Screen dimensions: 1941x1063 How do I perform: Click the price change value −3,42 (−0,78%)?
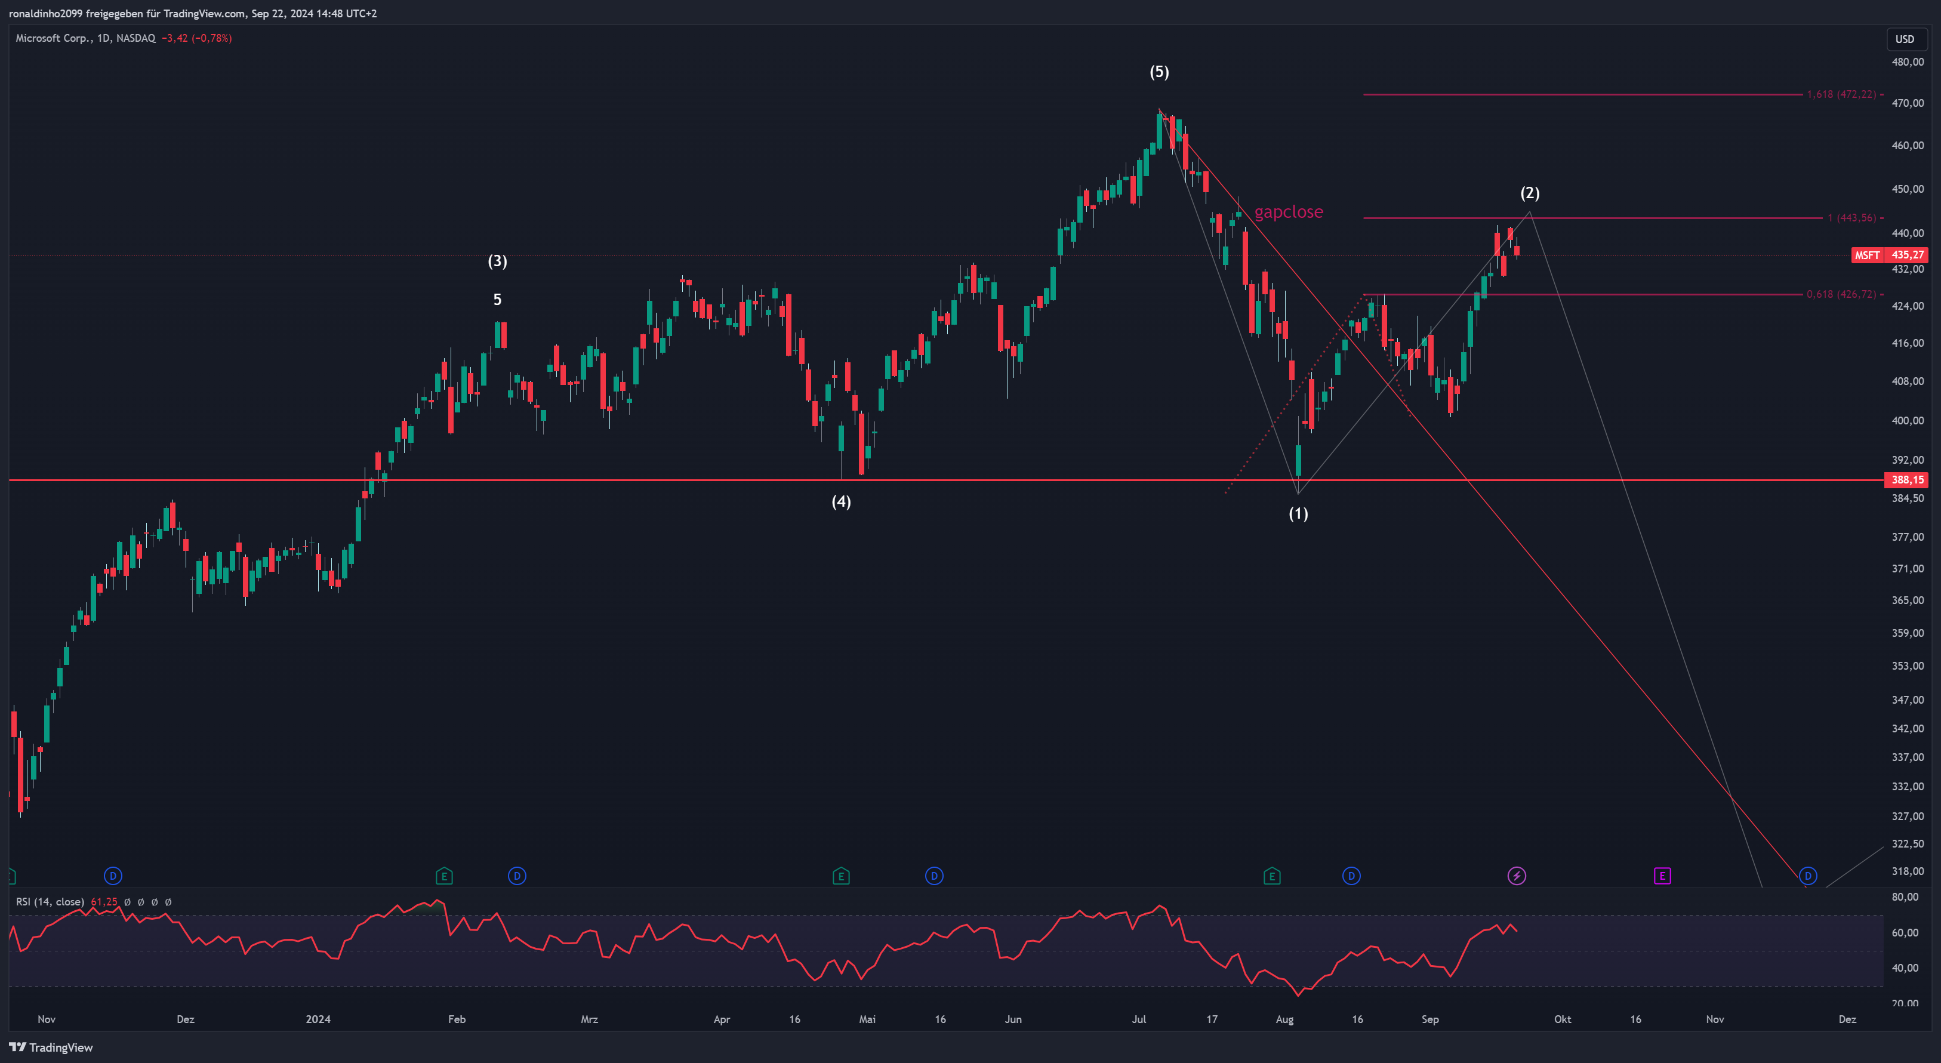[x=196, y=38]
